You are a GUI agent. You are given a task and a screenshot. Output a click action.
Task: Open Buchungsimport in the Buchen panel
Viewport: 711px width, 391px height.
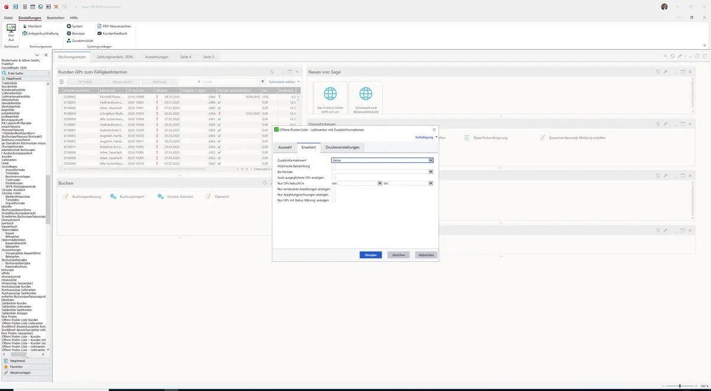coord(127,196)
